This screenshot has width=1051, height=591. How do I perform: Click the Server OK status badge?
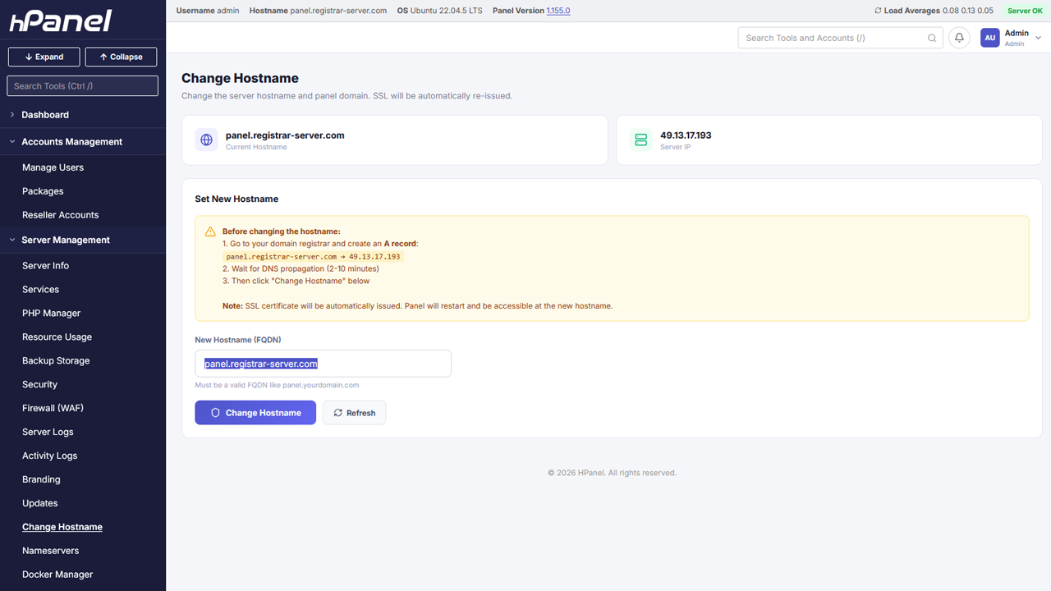point(1025,11)
